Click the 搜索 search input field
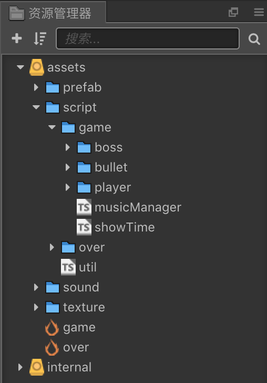The height and width of the screenshot is (383, 267). point(148,38)
